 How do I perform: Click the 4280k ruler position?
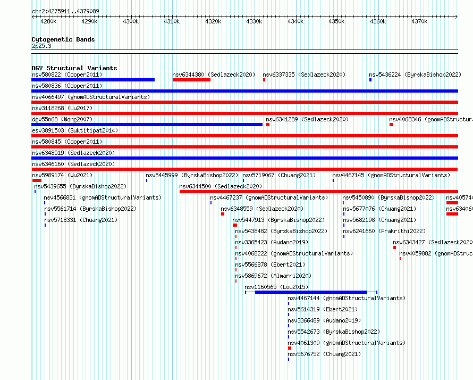click(48, 21)
